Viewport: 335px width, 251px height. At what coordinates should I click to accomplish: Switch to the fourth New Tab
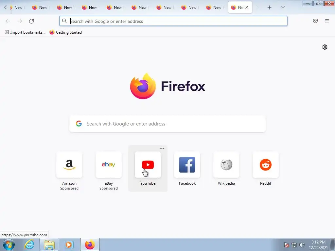tap(91, 8)
